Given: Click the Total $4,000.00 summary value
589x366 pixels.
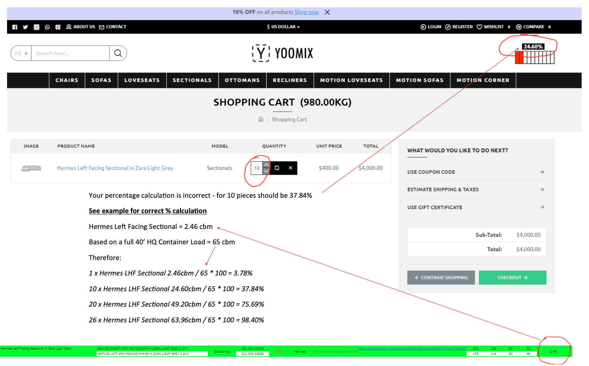Looking at the screenshot, I should point(528,249).
